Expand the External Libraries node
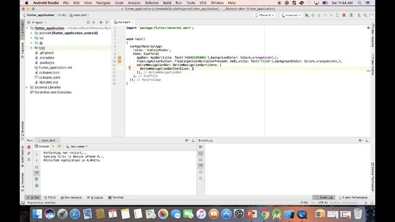395x222 pixels. click(27, 88)
